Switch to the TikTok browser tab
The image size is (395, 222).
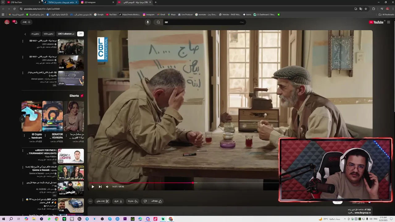(x=60, y=2)
